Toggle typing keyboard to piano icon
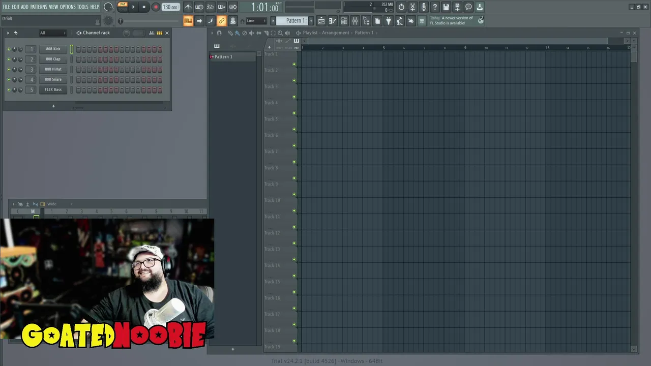The image size is (651, 366). point(188,21)
